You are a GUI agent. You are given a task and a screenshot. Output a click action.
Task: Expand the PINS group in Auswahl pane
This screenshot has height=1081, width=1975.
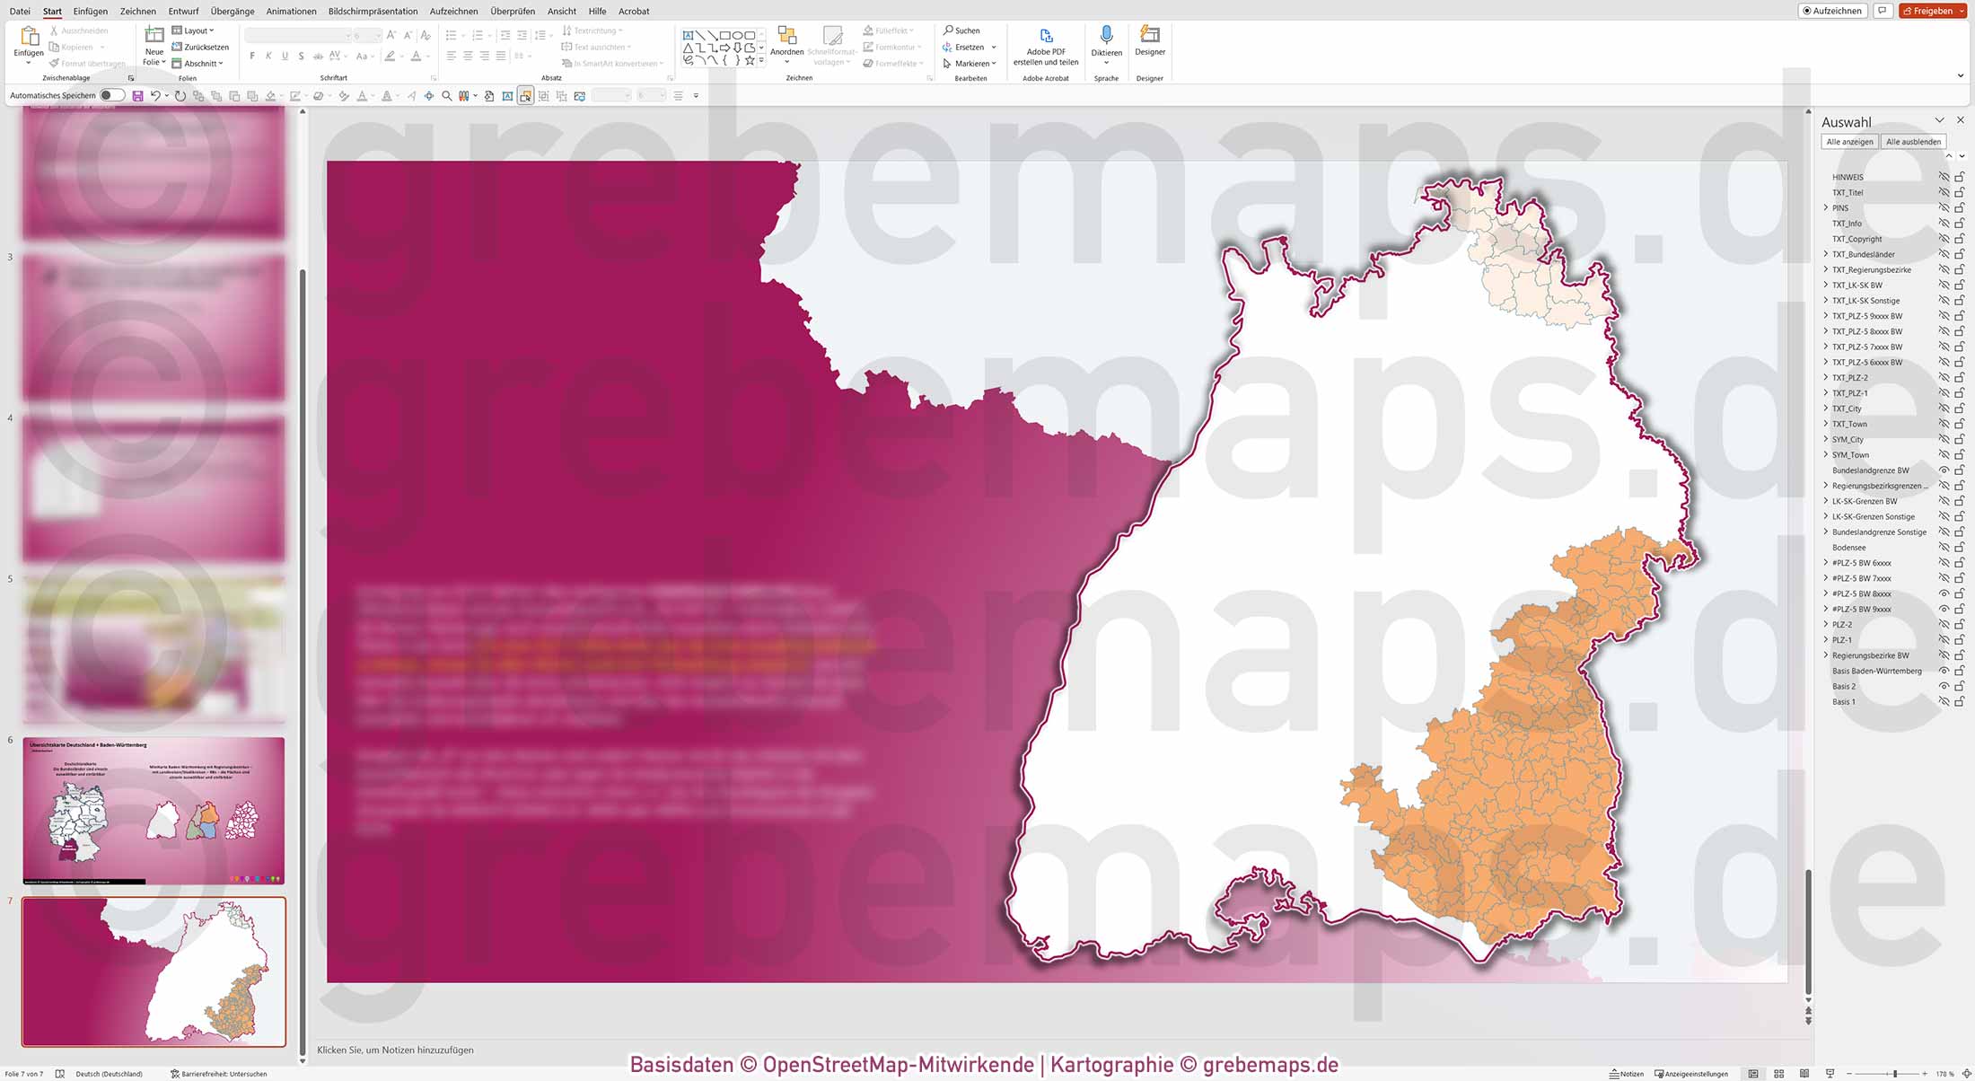[1826, 207]
